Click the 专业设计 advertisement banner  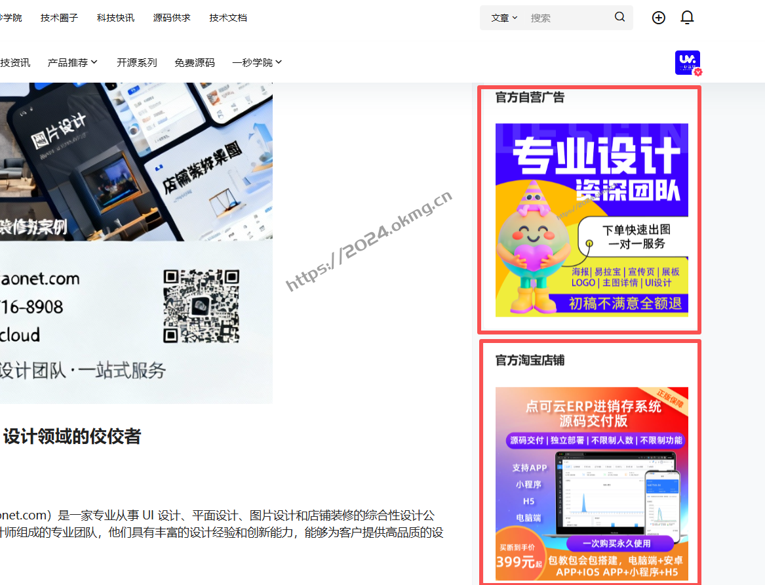coord(591,220)
